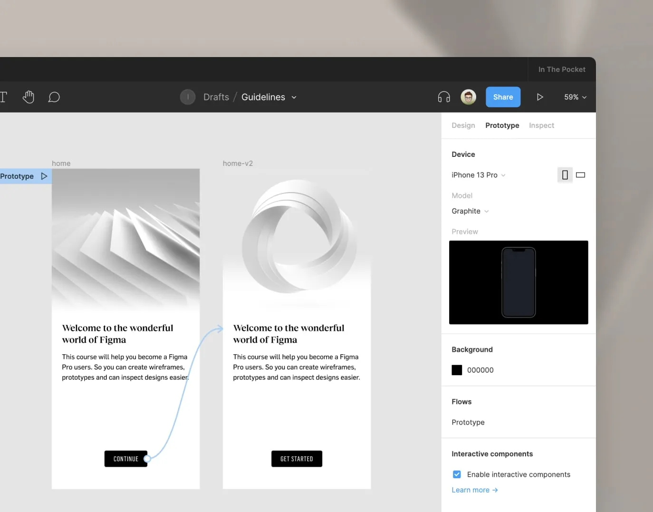
Task: Expand the zoom level dropdown
Action: pyautogui.click(x=575, y=97)
